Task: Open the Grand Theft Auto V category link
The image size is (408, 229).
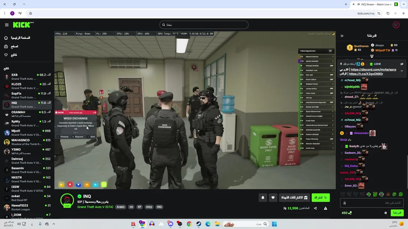Action: [95, 207]
